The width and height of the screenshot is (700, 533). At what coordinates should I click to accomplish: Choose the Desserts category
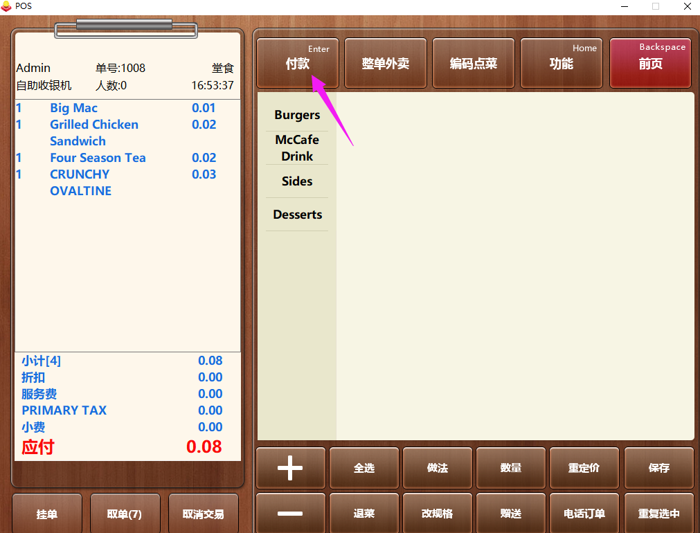tap(297, 215)
